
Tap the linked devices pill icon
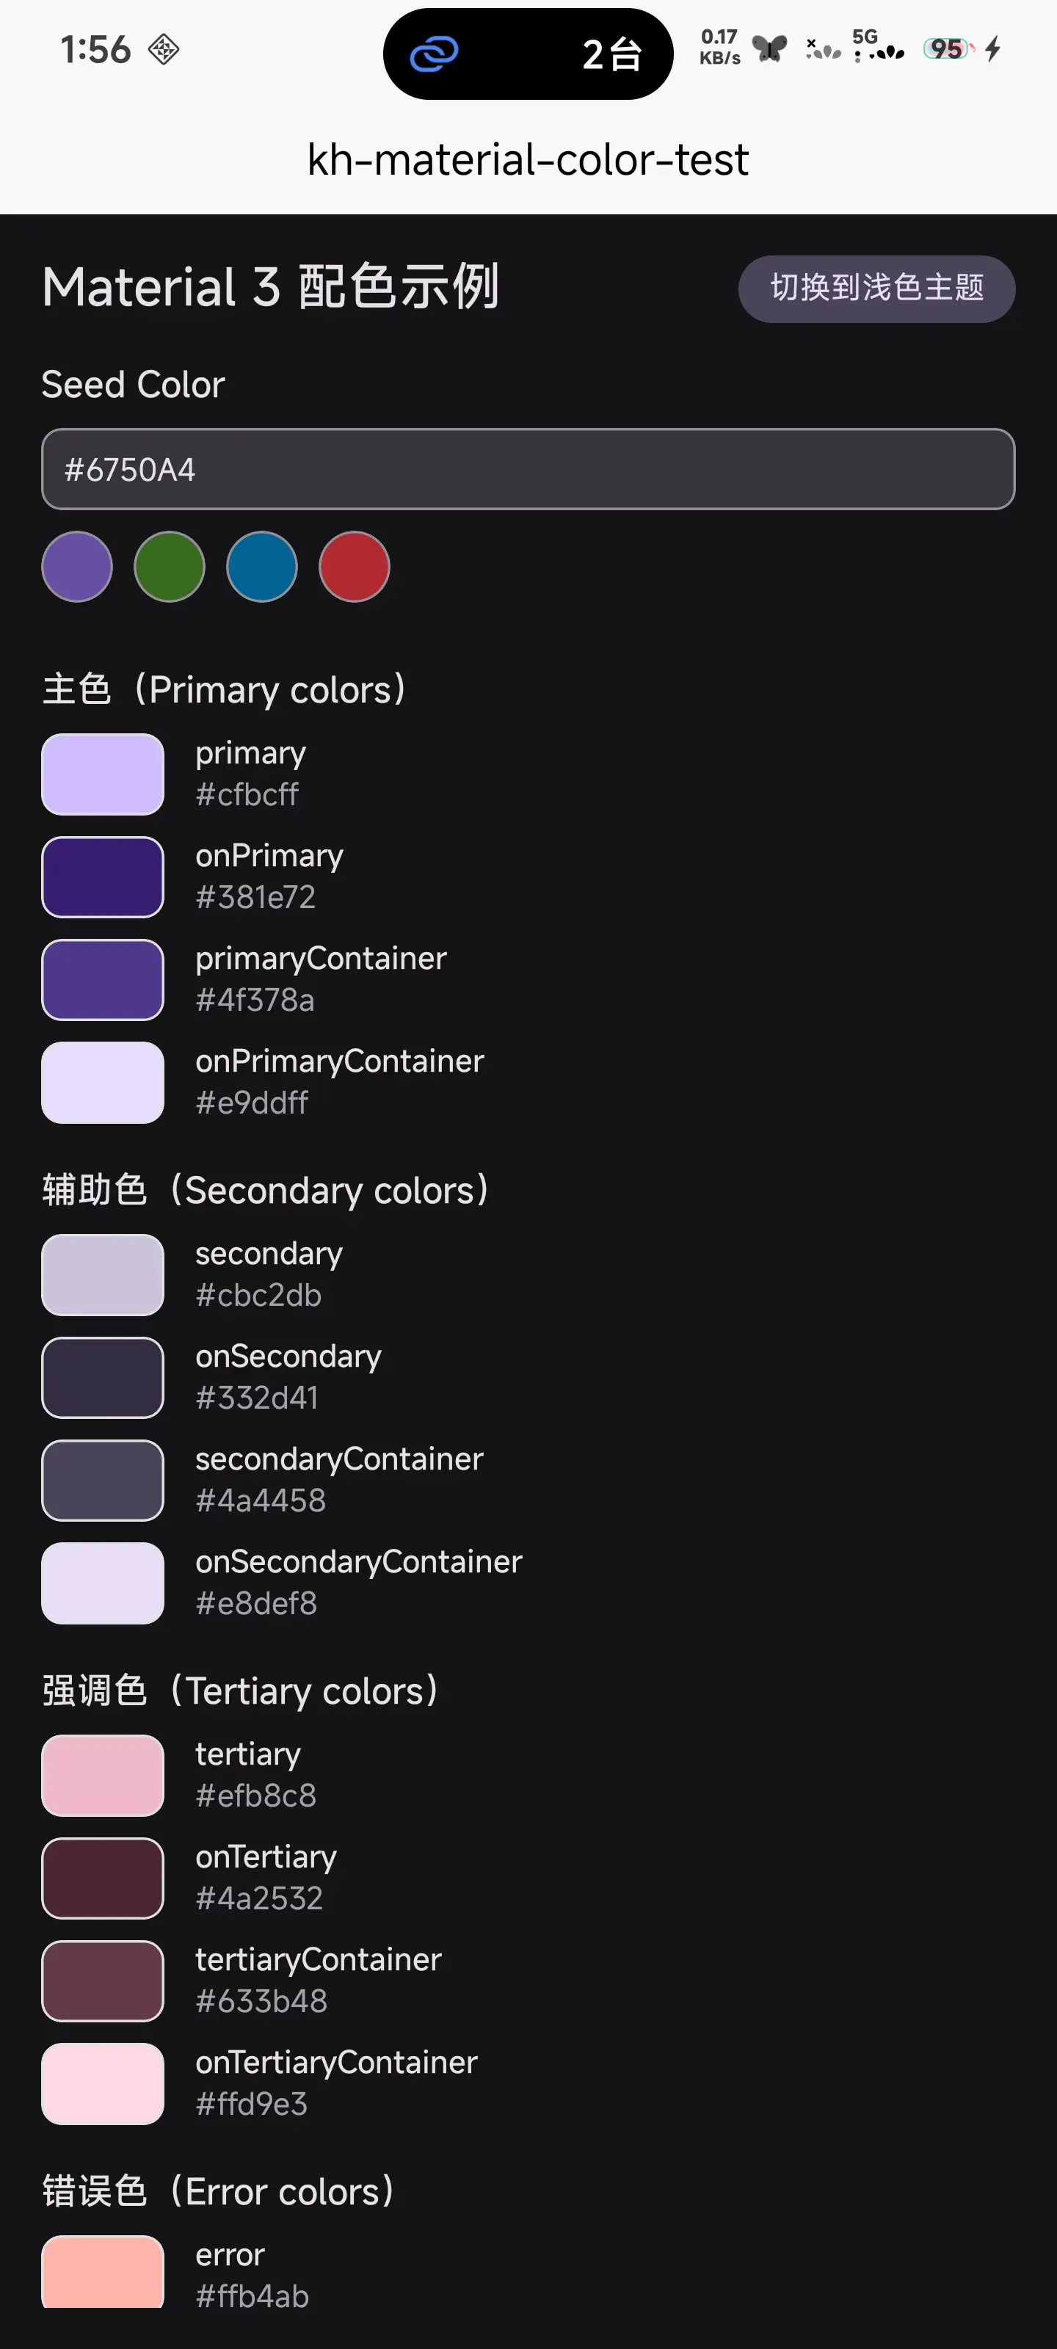coord(434,54)
